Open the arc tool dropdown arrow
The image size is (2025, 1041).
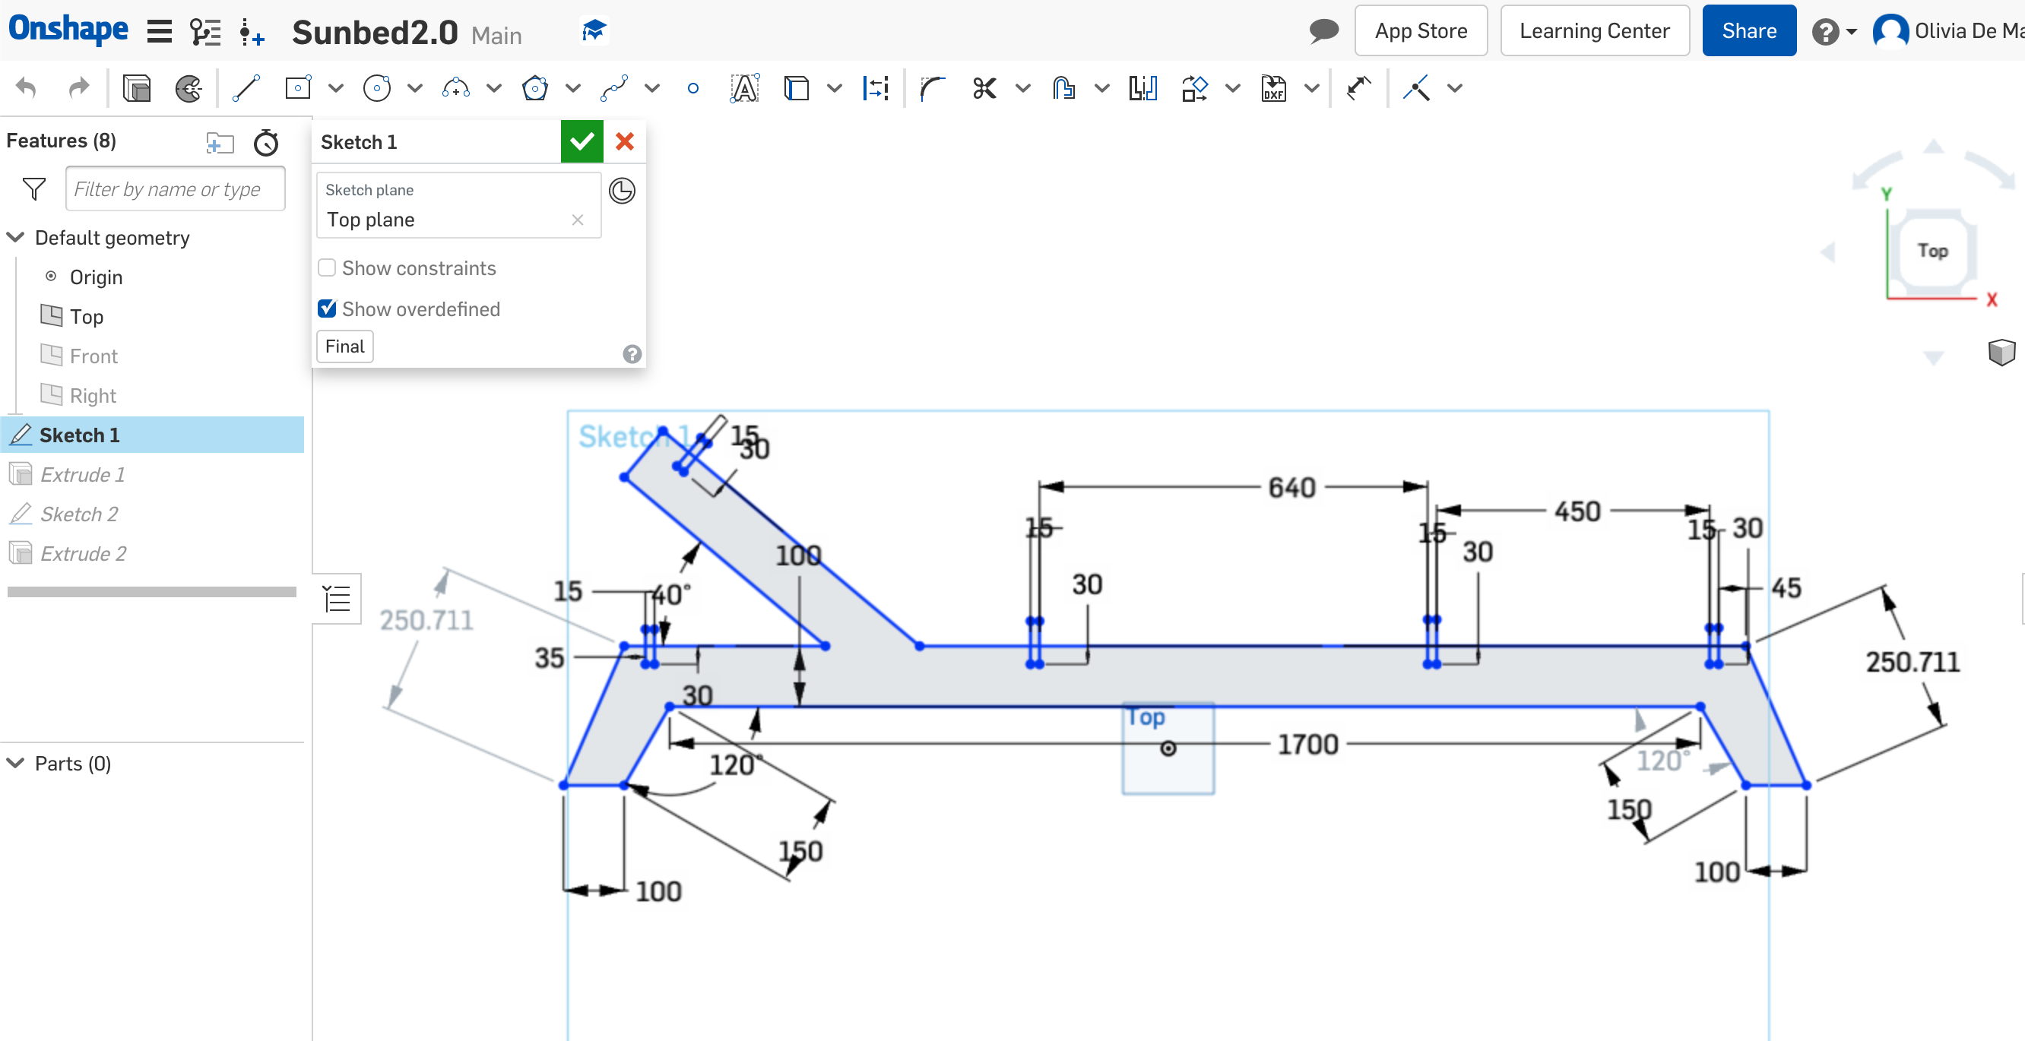pos(493,88)
